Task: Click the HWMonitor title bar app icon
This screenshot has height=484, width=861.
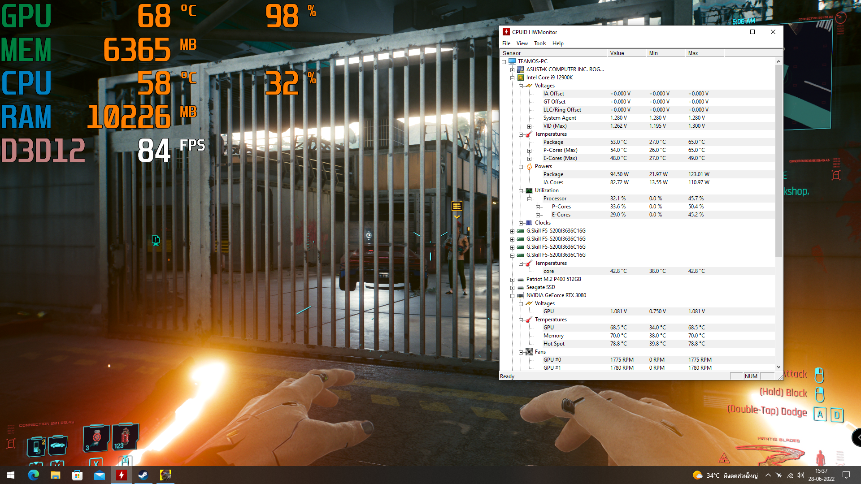Action: coord(506,32)
